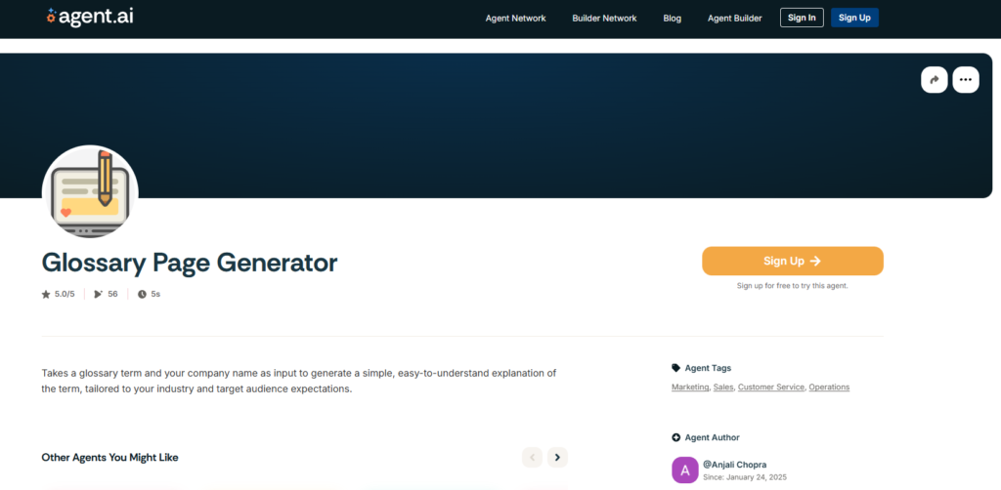Click the star rating icon
The image size is (1001, 490).
pyautogui.click(x=46, y=294)
